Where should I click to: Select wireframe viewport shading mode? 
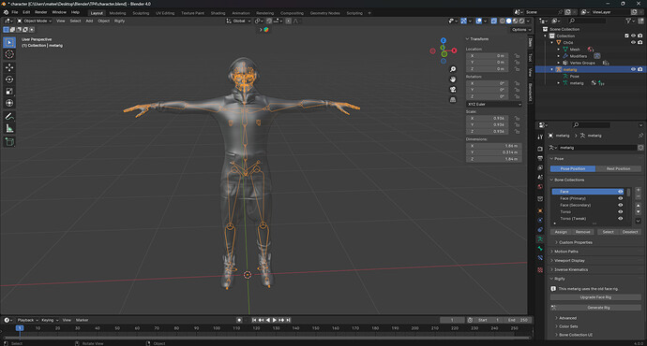pyautogui.click(x=503, y=21)
